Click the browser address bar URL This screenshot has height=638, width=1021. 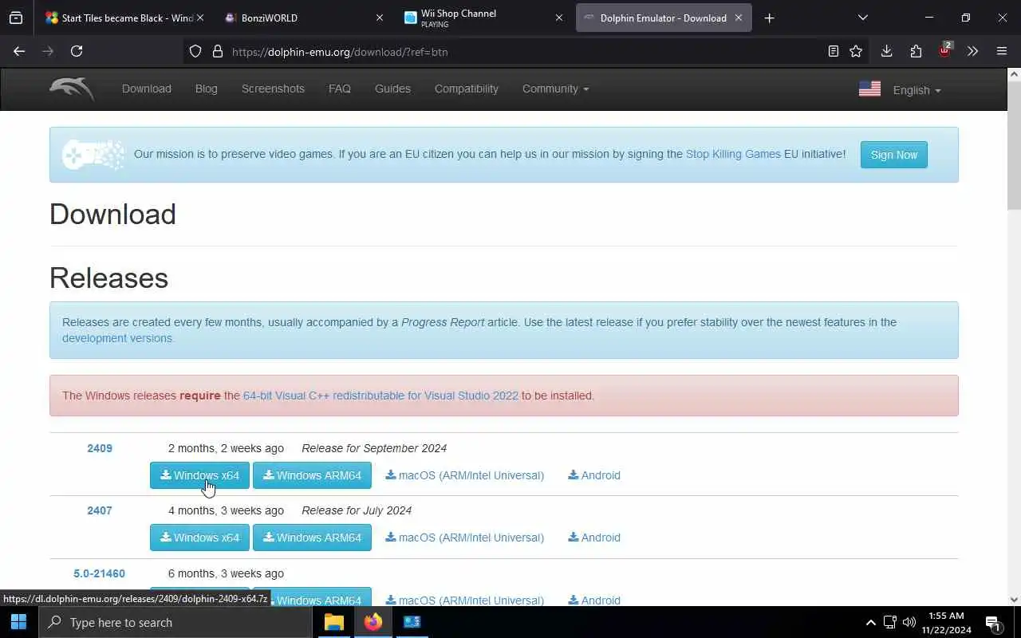point(340,52)
